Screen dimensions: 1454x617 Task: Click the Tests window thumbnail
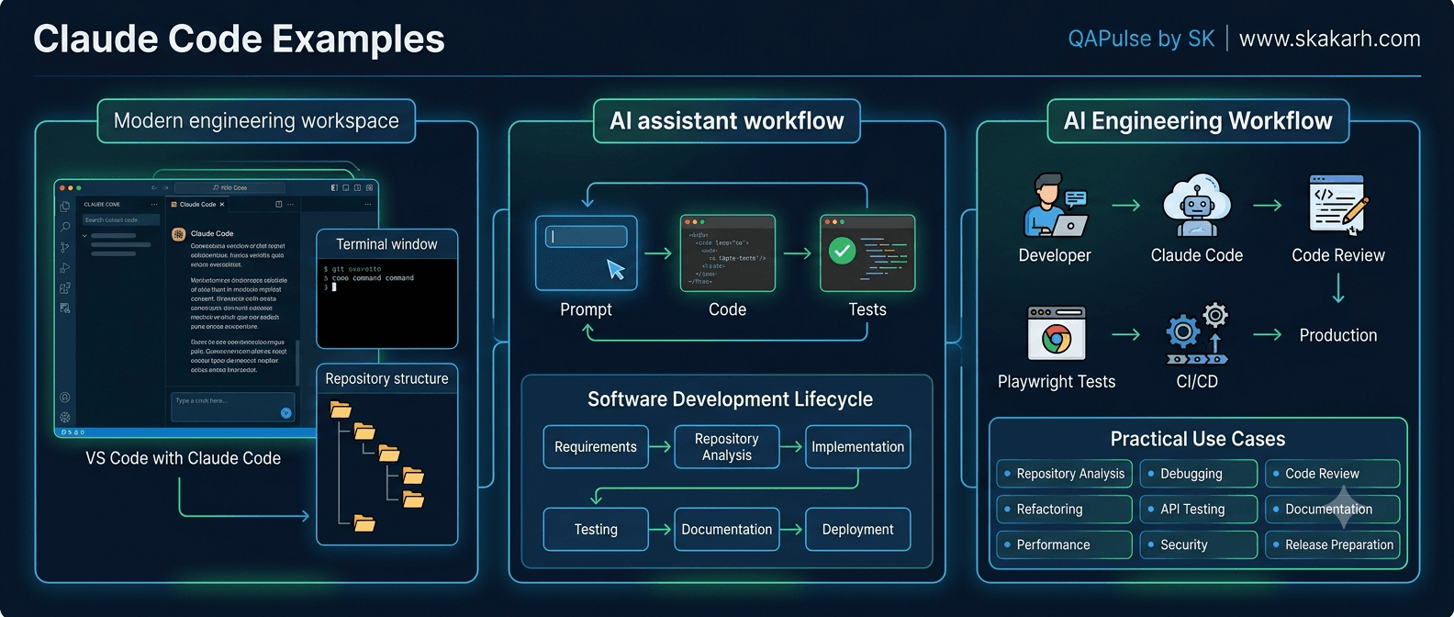(867, 253)
